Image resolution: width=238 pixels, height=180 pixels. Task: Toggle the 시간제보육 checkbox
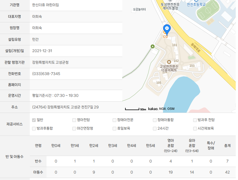click(195, 128)
